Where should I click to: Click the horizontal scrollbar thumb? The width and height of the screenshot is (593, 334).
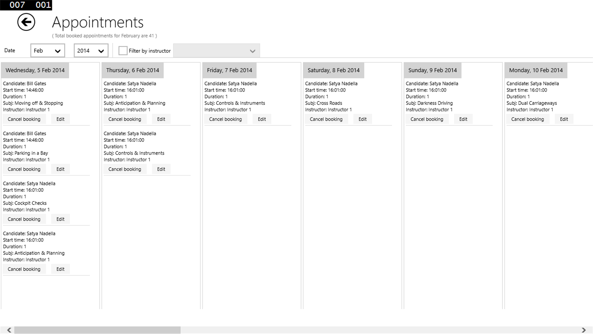click(97, 330)
